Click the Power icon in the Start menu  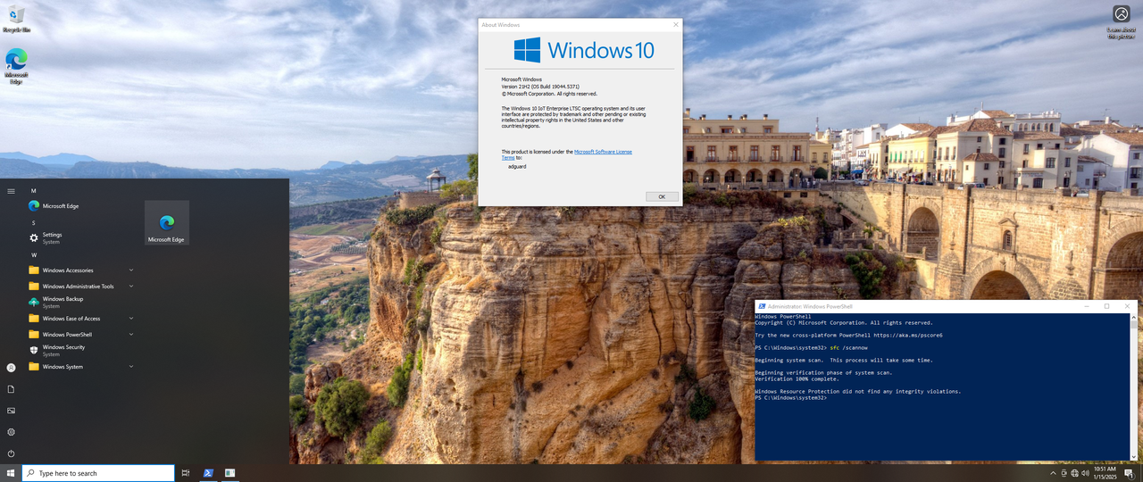tap(11, 453)
